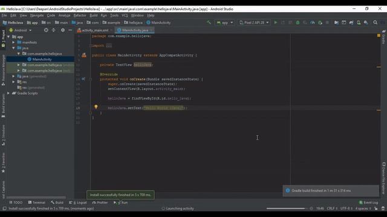Click the Project panel horizontal scrollbar
The width and height of the screenshot is (387, 217).
tap(36, 197)
